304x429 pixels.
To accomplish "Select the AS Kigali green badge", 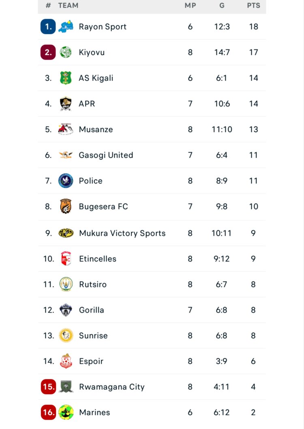I will tap(66, 78).
